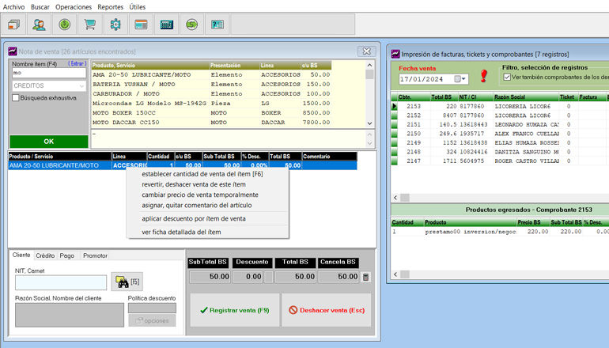The image size is (609, 348).
Task: Close the Nota de venta window
Action: 367,51
